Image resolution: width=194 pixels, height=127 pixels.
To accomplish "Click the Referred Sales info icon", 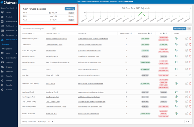I will tap(149, 33).
